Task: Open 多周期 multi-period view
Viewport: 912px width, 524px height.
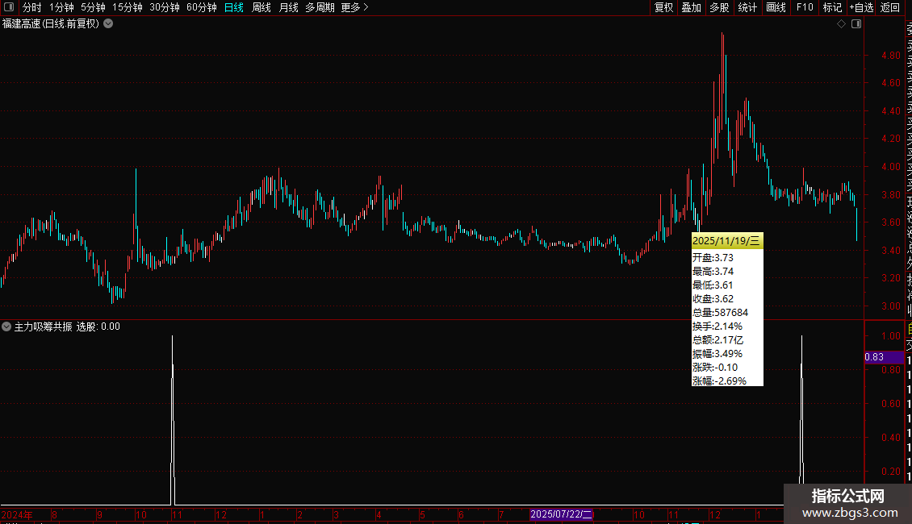Action: click(x=320, y=7)
